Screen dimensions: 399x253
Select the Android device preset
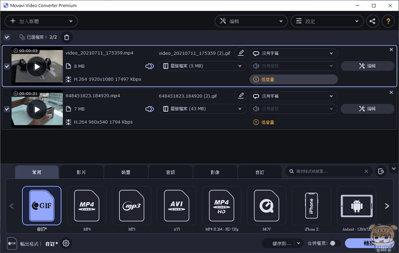[x=356, y=206]
